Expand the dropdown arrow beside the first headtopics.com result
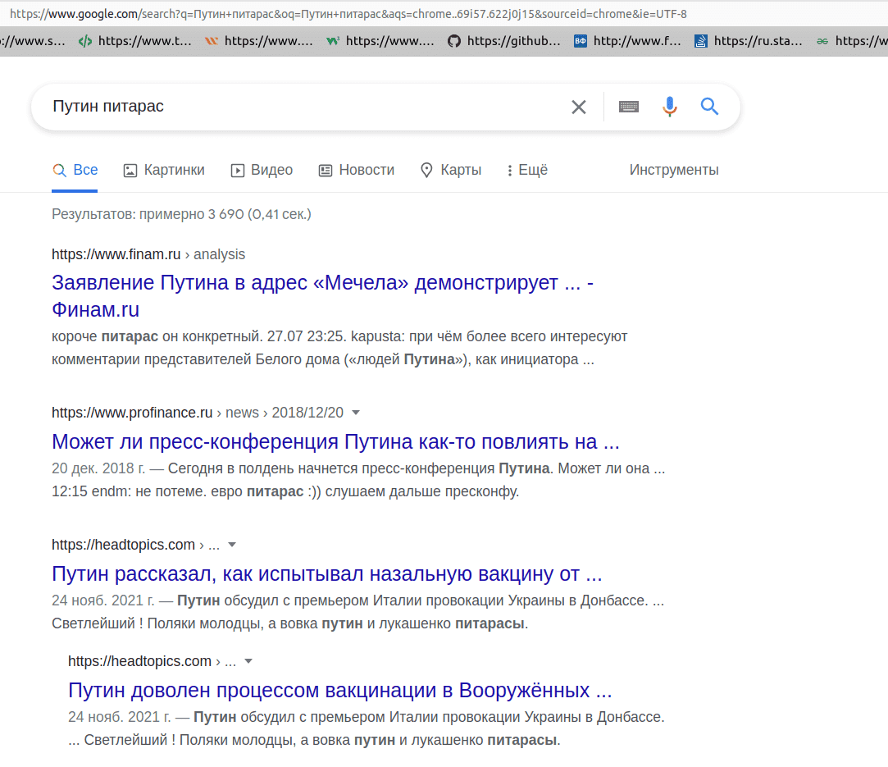 pyautogui.click(x=232, y=546)
